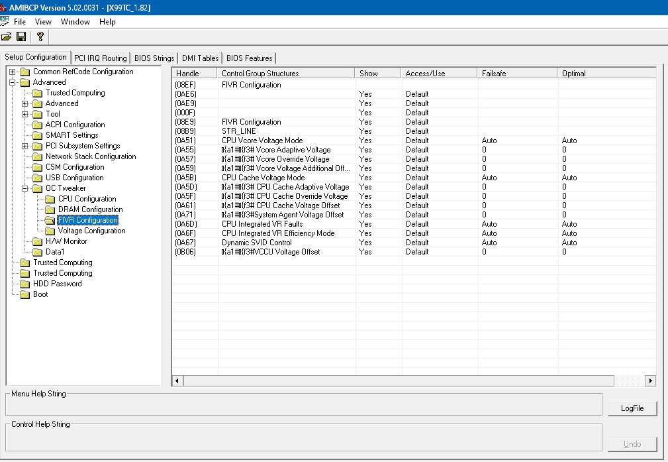Screen dimensions: 668x462
Task: Click the VCCU Voltage Offset entry
Action: [x=271, y=252]
